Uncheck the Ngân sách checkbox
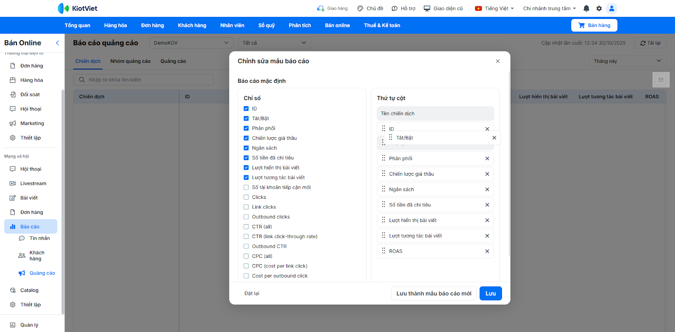The width and height of the screenshot is (675, 332). click(246, 148)
